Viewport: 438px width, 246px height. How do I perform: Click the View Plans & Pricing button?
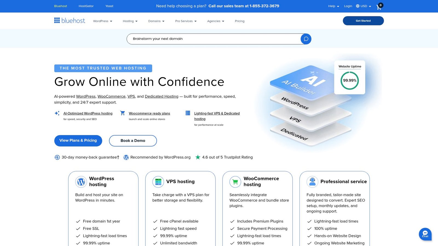pyautogui.click(x=78, y=140)
